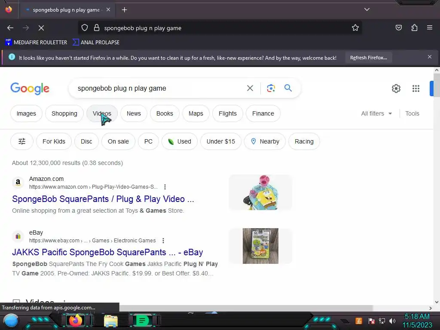Close the spongebob plug n play game tab
The height and width of the screenshot is (330, 440).
[x=108, y=9]
